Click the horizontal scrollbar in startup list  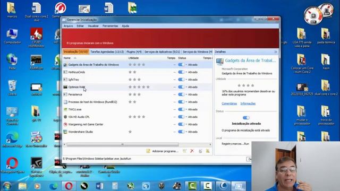click(x=123, y=144)
